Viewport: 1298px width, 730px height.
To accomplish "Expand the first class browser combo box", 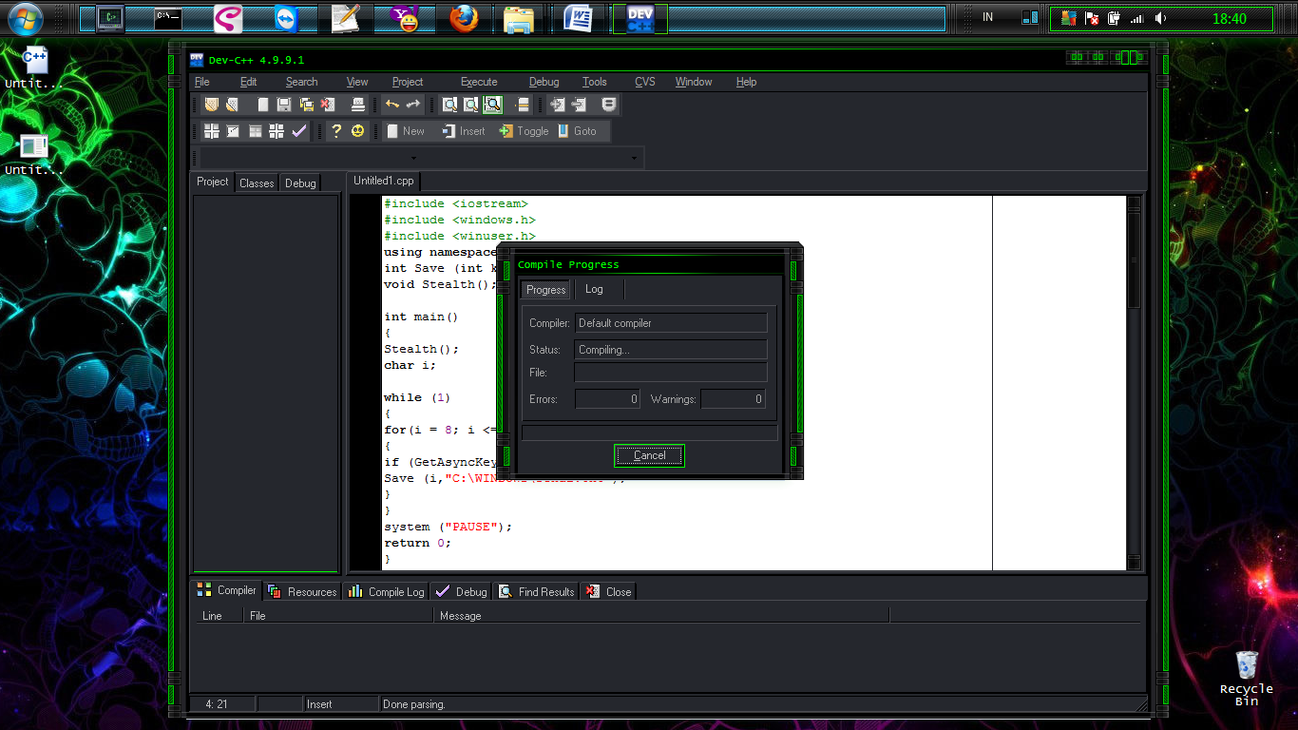I will click(413, 158).
